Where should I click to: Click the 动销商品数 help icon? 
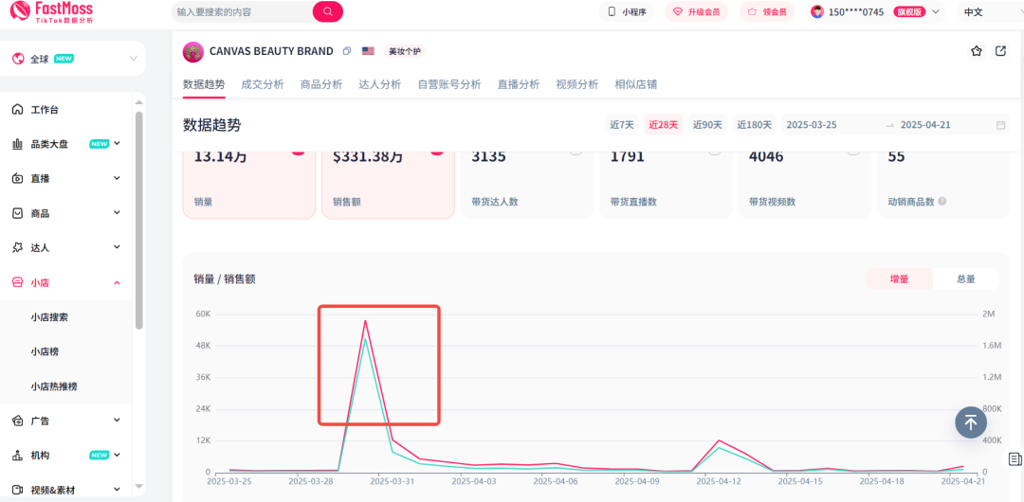[x=942, y=202]
